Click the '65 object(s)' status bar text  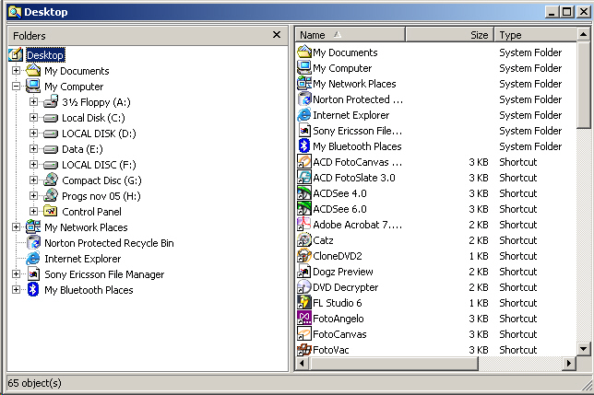coord(34,383)
